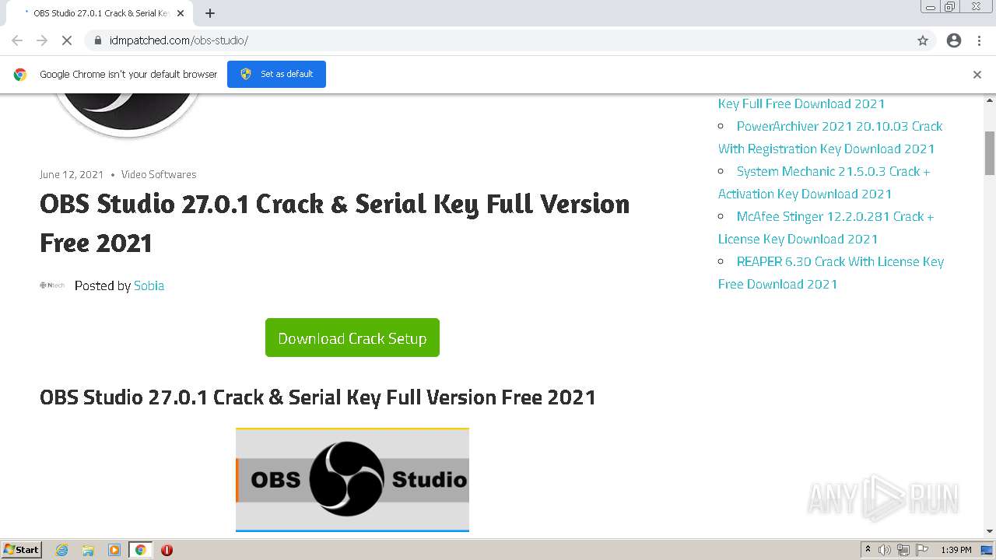Click Download Crack Setup button
This screenshot has width=996, height=560.
(x=352, y=338)
